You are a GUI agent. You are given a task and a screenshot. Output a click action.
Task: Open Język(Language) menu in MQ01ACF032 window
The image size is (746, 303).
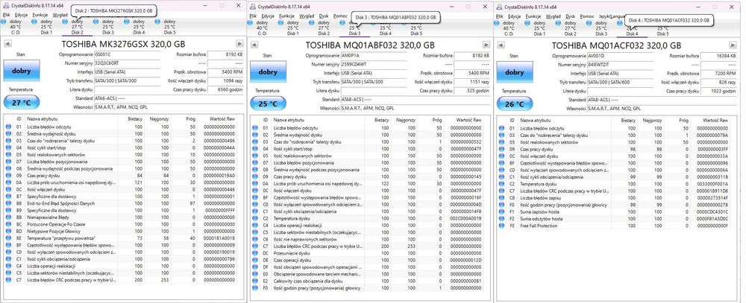[x=611, y=16]
